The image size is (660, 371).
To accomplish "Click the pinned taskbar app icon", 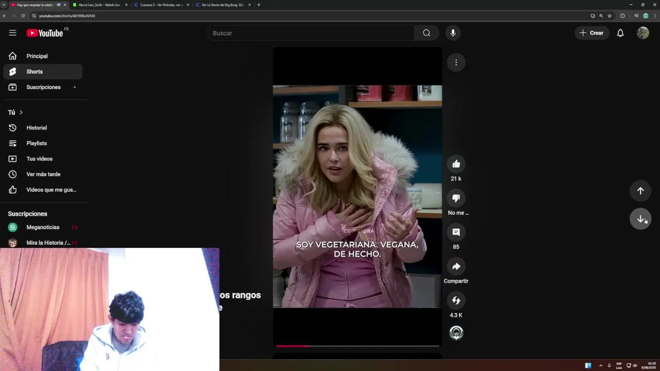I will pyautogui.click(x=588, y=366).
